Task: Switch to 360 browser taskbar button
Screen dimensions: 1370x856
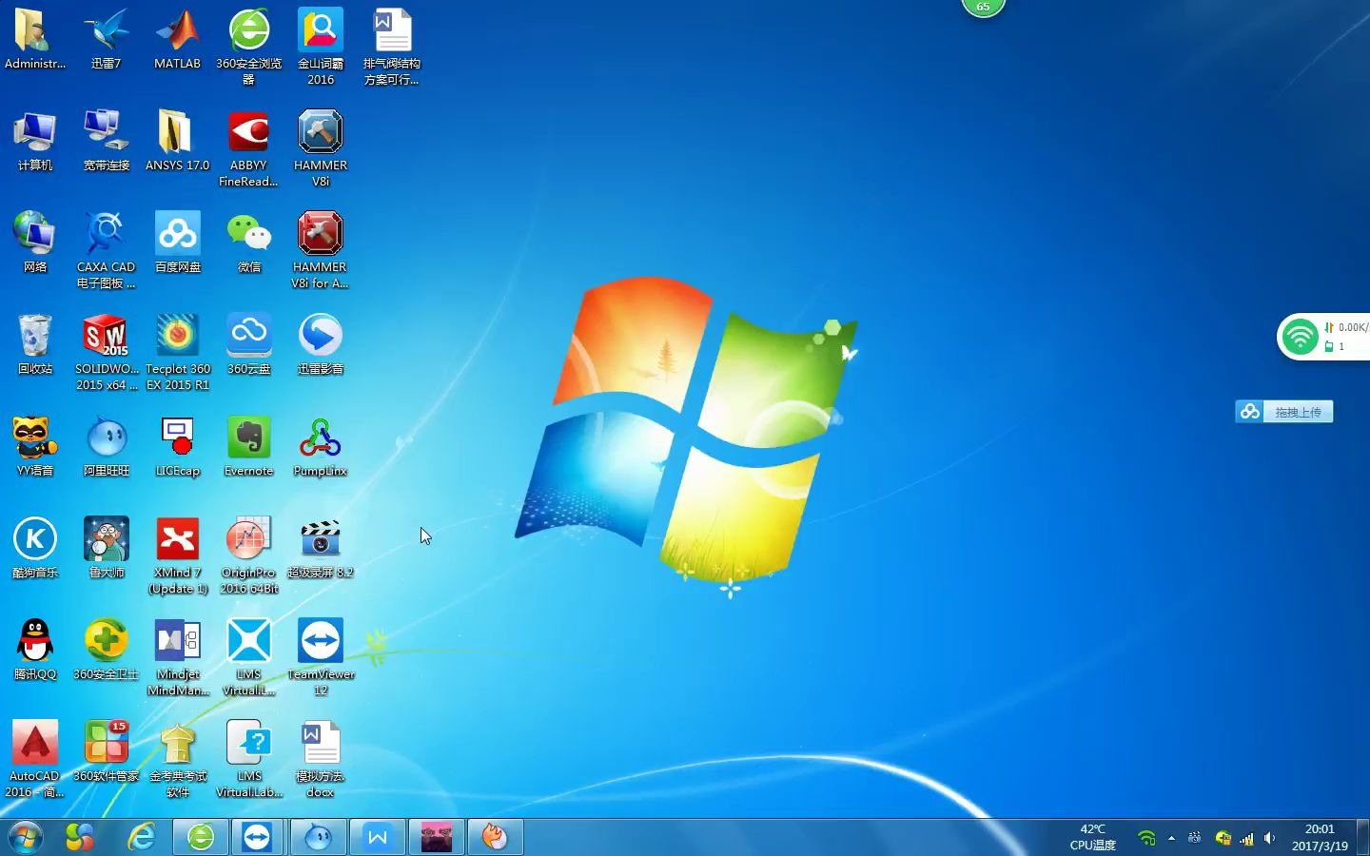Action: (201, 837)
